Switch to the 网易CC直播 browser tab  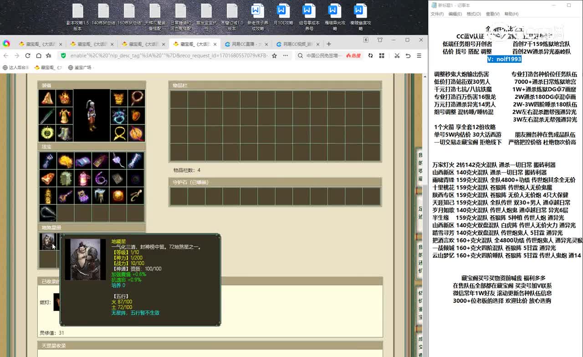[246, 44]
